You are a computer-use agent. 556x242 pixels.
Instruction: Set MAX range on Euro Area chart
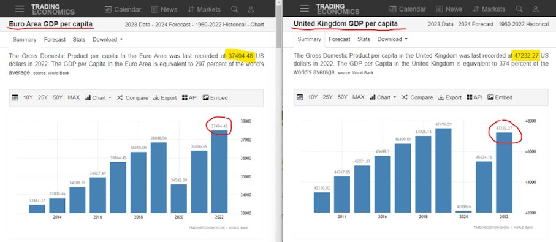[74, 98]
